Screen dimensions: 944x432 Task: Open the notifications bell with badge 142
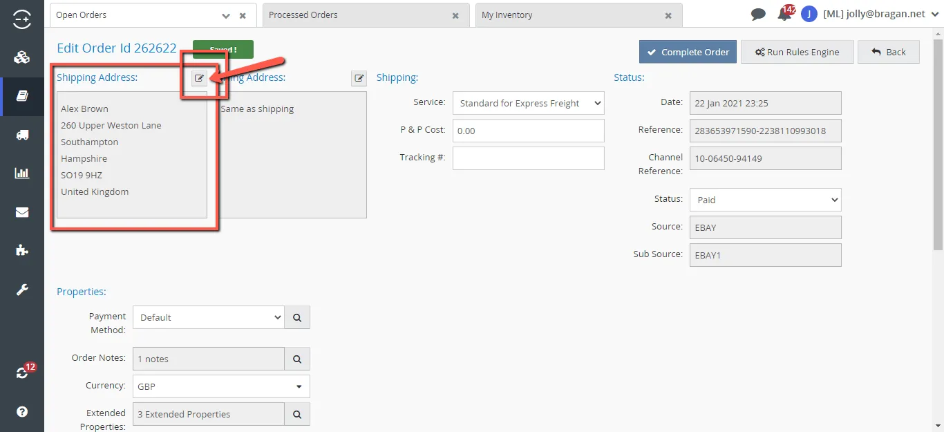click(785, 14)
